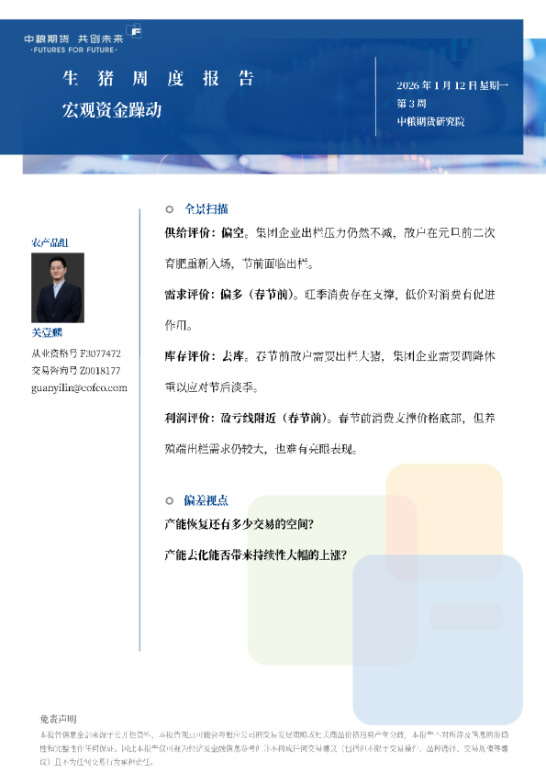Screen dimensions: 546x773
Task: Click the 免责声明 heading
Action: (58, 719)
